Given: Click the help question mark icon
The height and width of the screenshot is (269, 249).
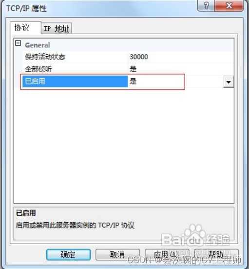Looking at the screenshot, I should [x=206, y=6].
